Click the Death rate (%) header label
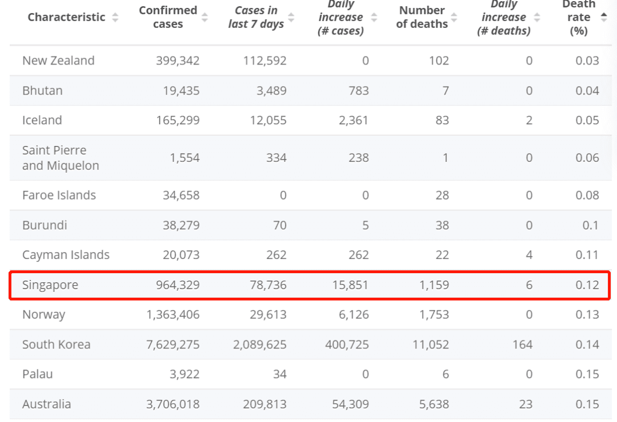The image size is (617, 422). pos(578,18)
